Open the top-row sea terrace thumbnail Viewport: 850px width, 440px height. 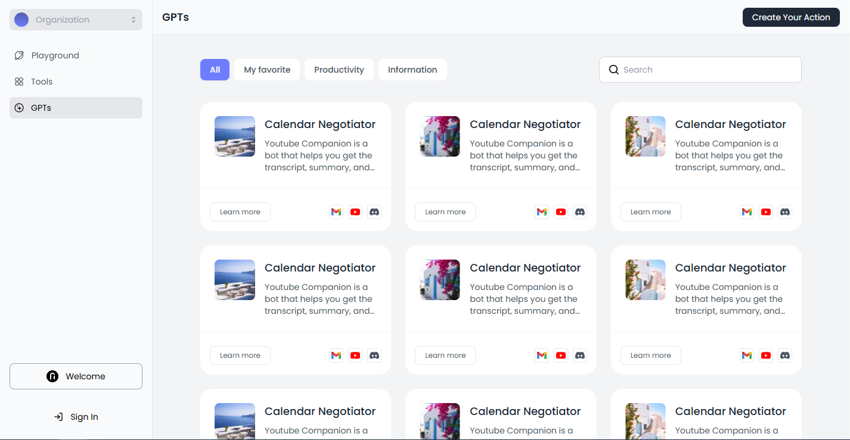(x=235, y=136)
